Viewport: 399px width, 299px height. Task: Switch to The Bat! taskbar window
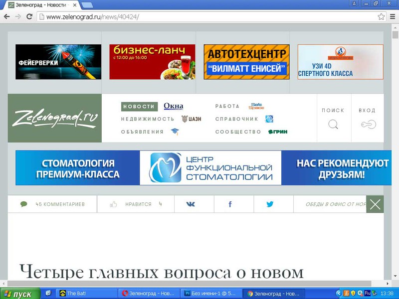coord(86,294)
